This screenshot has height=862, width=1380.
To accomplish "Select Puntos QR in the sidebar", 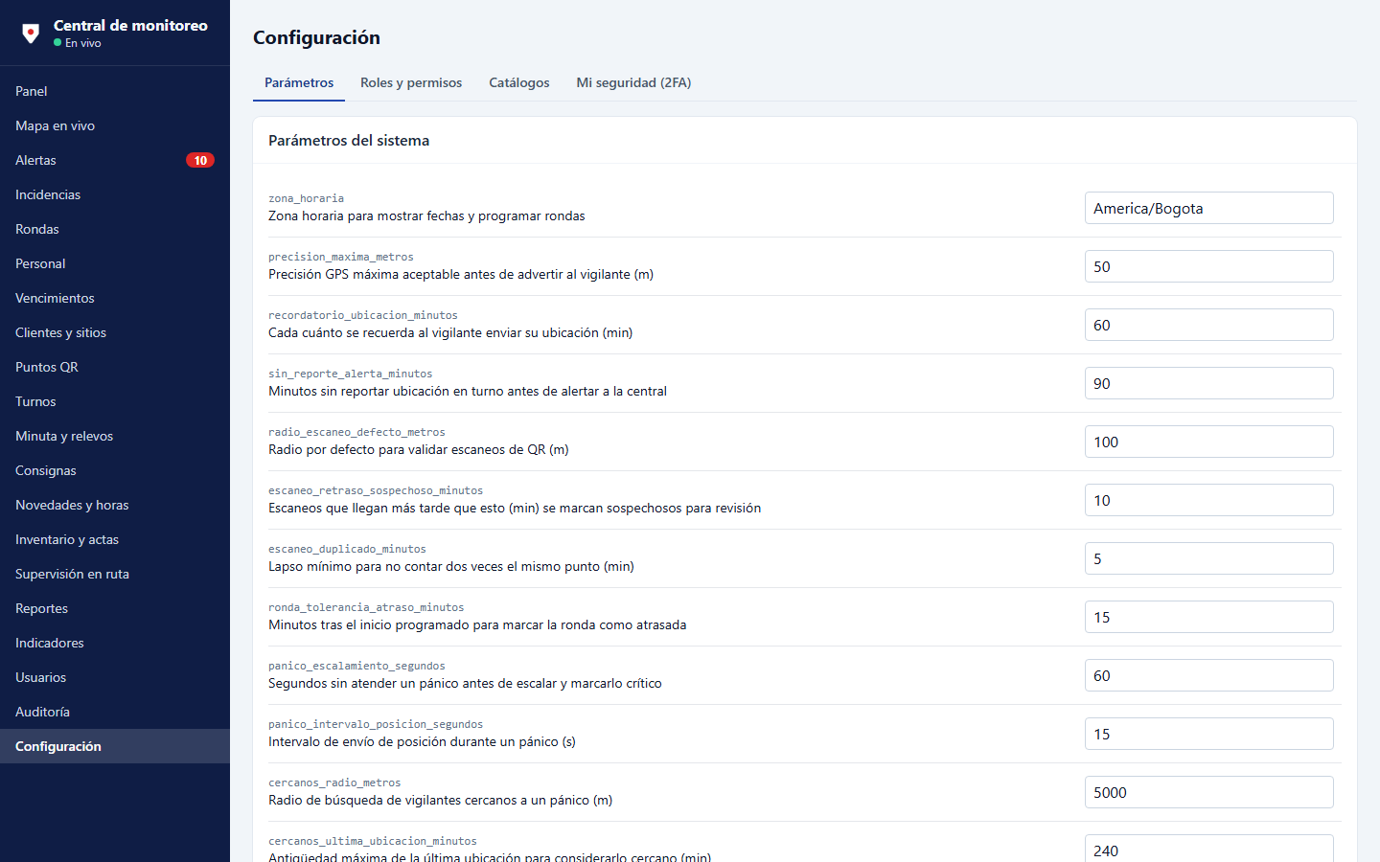I will [115, 367].
